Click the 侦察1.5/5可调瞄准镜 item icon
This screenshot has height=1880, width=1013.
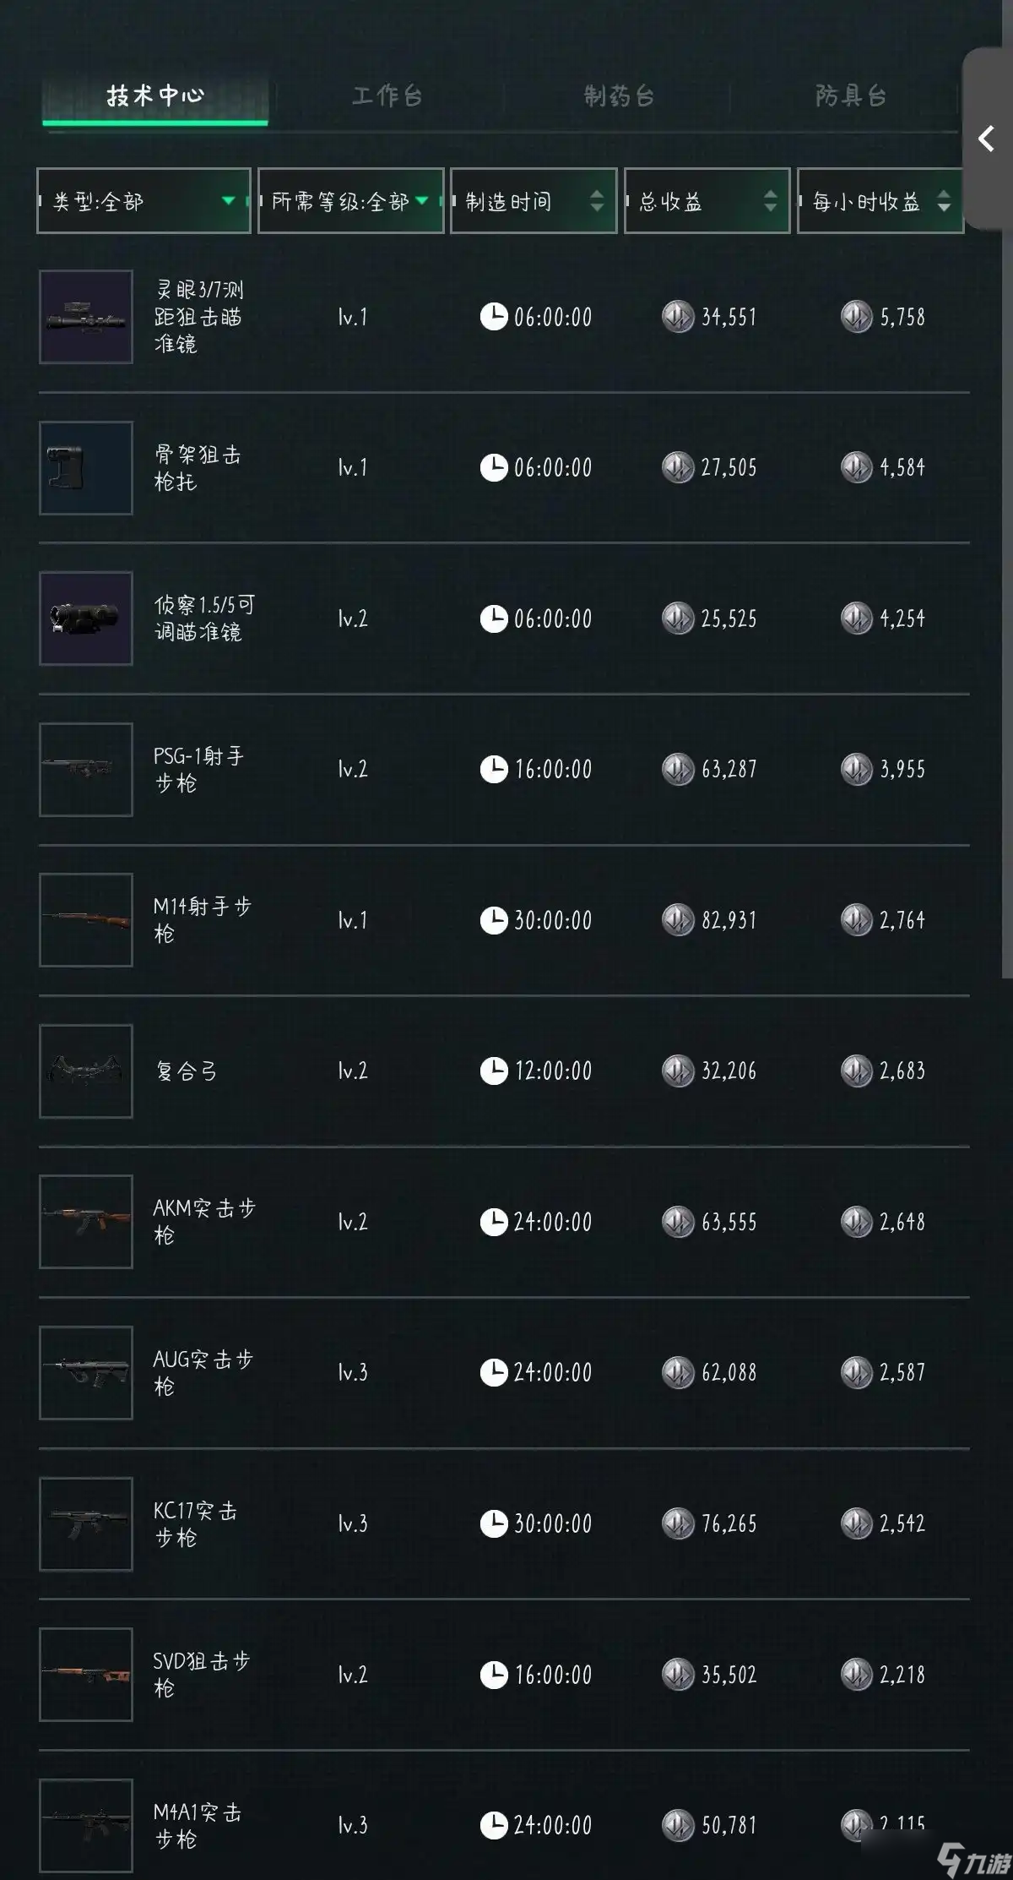click(x=86, y=618)
